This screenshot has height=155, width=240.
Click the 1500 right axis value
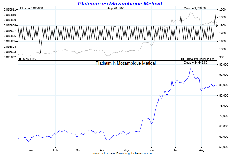(222, 9)
